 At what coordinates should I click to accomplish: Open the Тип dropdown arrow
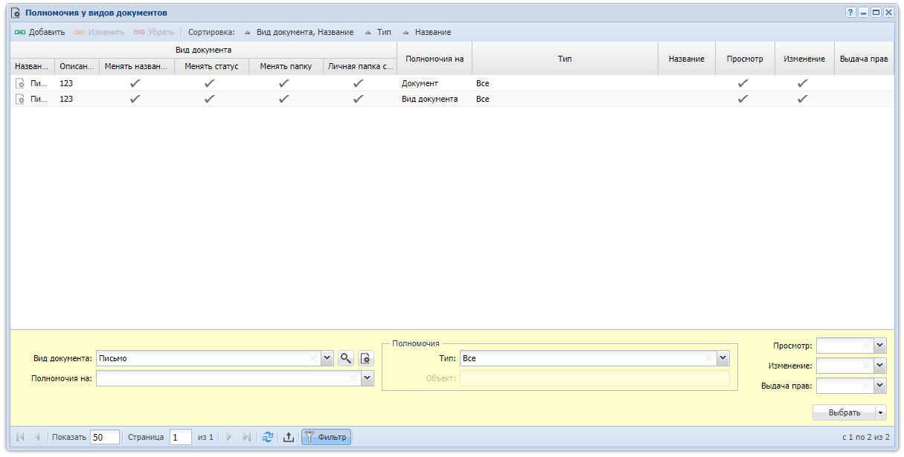722,358
